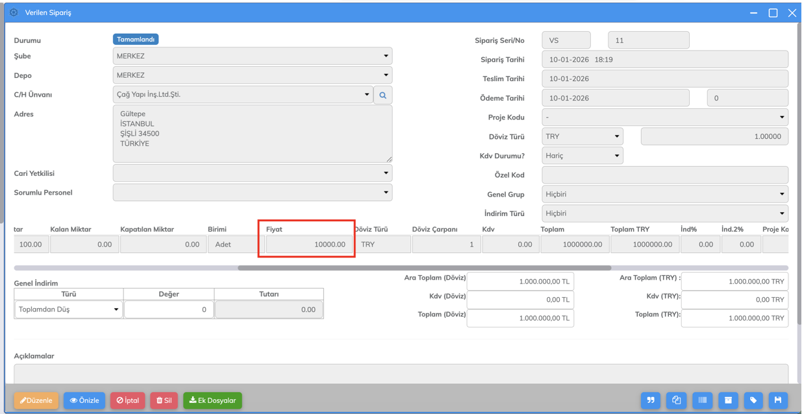Viewport: 802px width, 414px height.
Task: Click the horizontal scrollbar under the item row
Action: (x=424, y=268)
